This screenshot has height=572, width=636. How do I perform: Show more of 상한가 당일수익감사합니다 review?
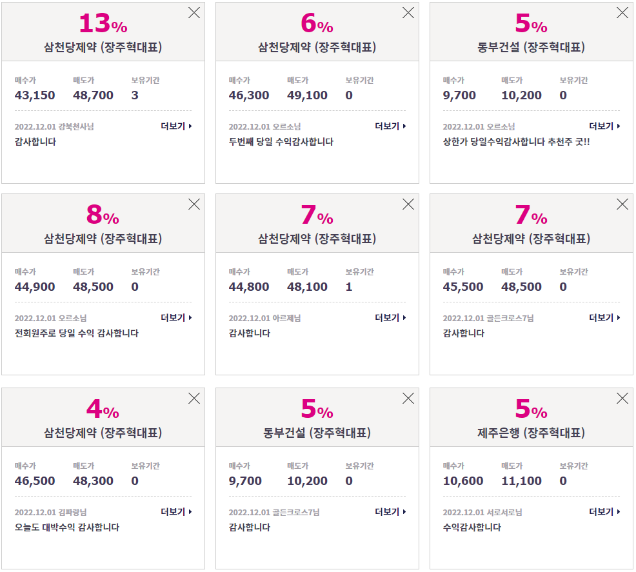[x=605, y=126]
